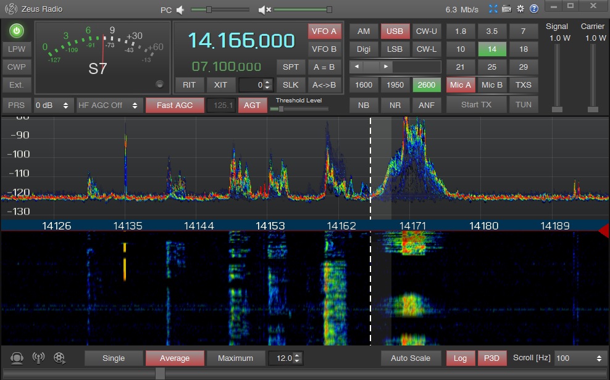This screenshot has width=610, height=380.
Task: Click the headset operator icon
Action: (17, 358)
